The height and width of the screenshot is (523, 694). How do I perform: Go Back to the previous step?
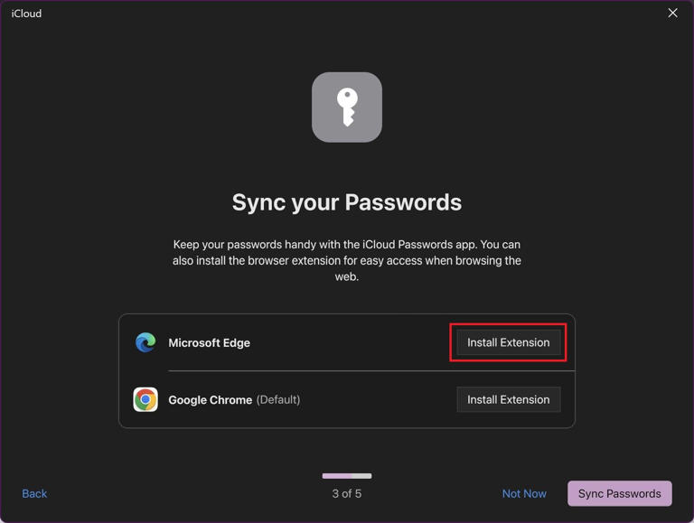tap(34, 493)
